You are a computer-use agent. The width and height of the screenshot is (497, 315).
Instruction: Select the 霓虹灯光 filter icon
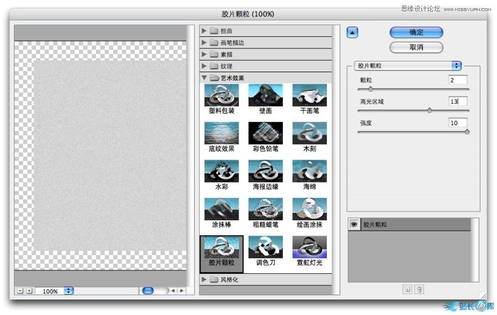point(309,247)
